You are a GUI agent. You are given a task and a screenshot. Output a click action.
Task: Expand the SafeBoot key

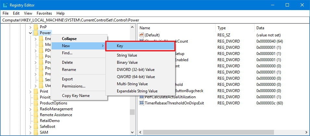coord(30,127)
